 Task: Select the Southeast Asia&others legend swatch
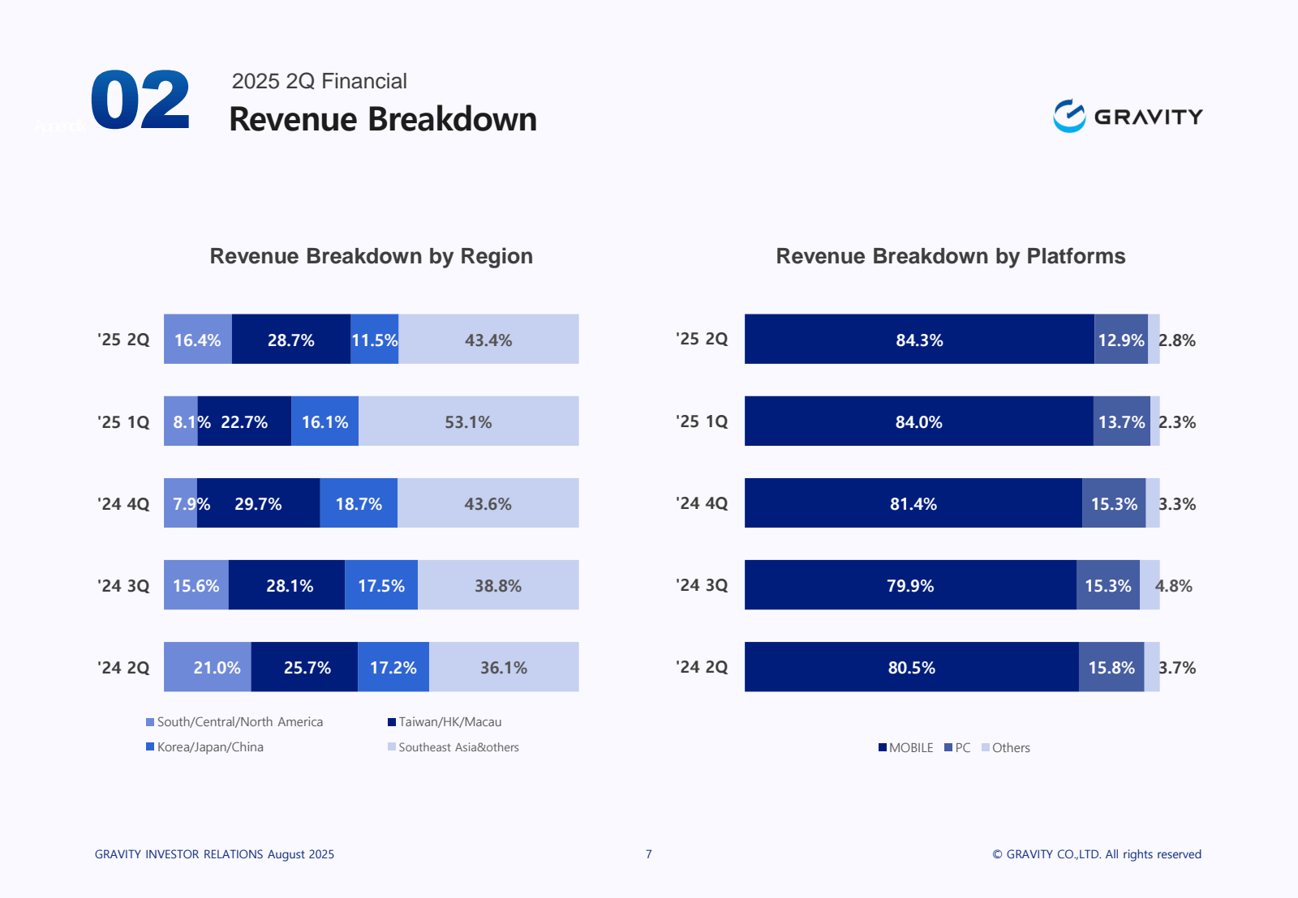click(392, 746)
